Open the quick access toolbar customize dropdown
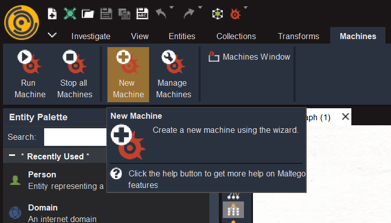The height and width of the screenshot is (223, 391). [x=245, y=8]
